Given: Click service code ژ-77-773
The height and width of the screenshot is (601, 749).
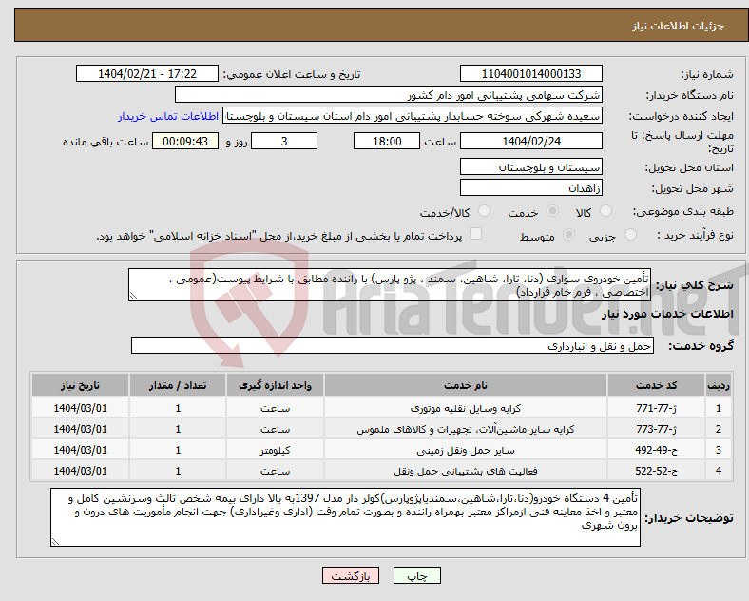Looking at the screenshot, I should (x=657, y=429).
